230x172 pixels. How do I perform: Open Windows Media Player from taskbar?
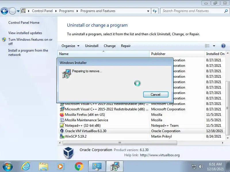tap(60, 167)
